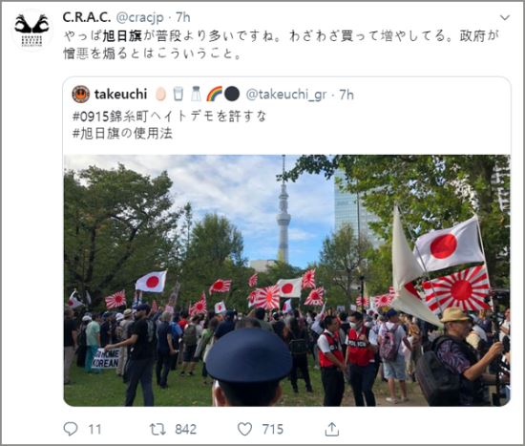
Task: Visit the @takeuchi_gr handle
Action: coord(286,95)
